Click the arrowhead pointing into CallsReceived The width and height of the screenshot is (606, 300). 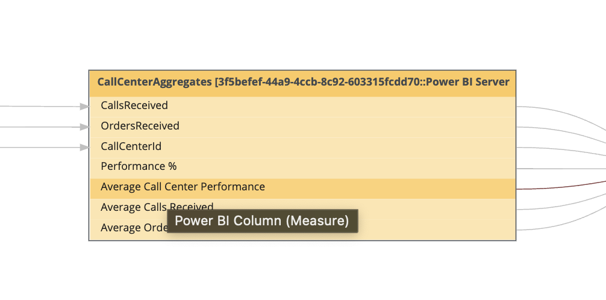point(84,107)
